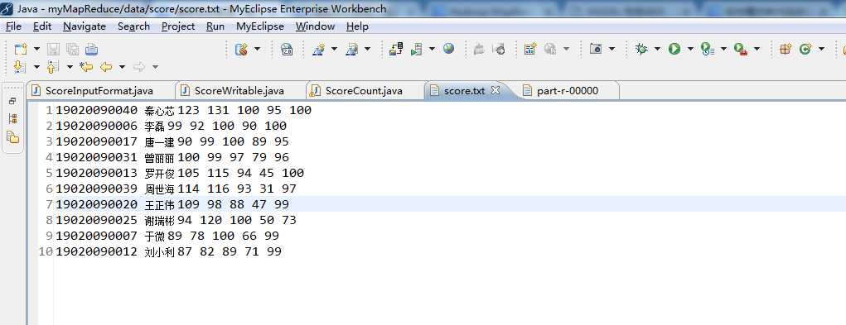Click the Restore view icon in left sidebar

tap(12, 101)
